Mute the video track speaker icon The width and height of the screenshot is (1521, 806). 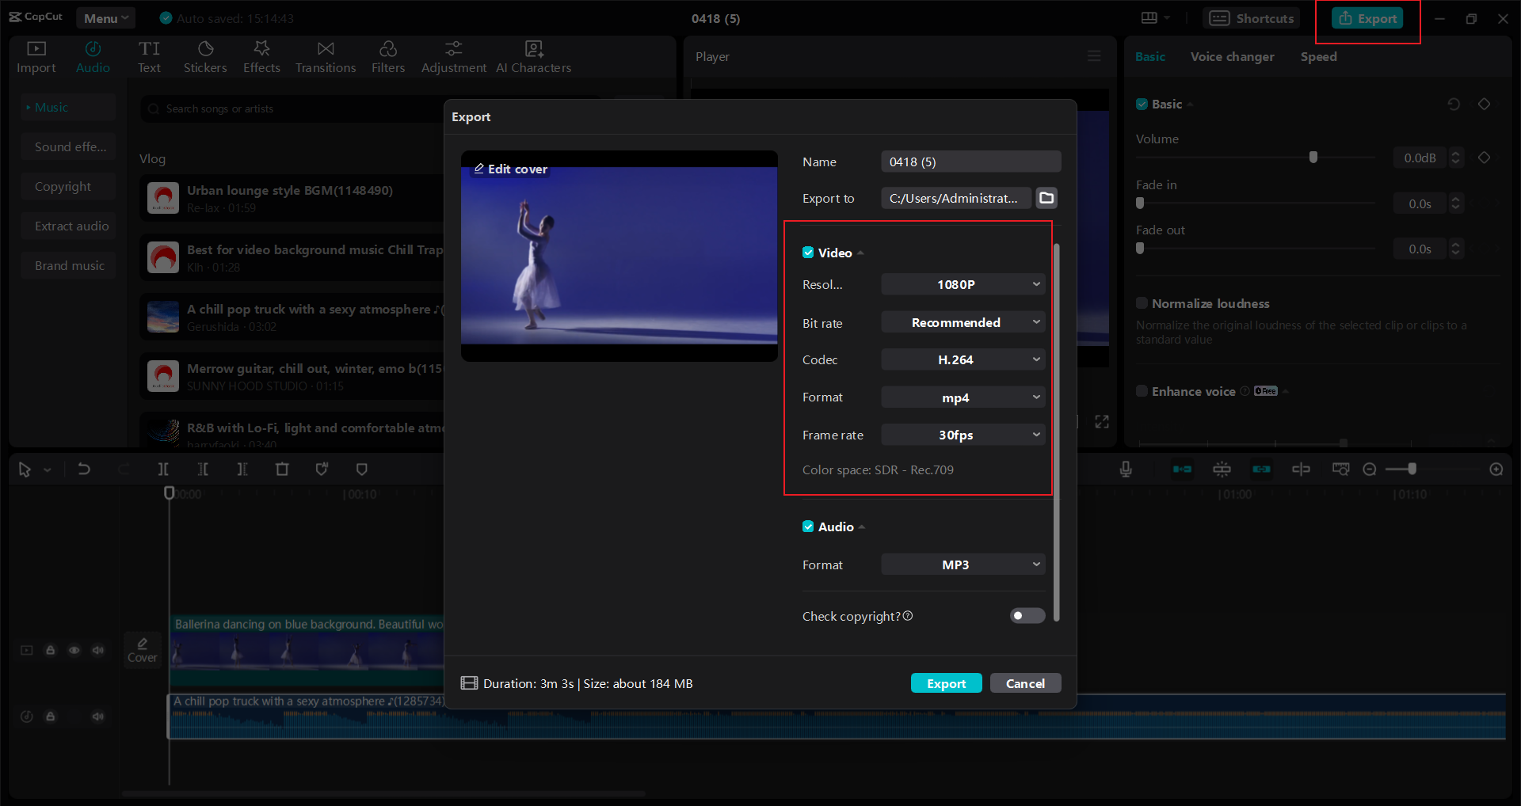coord(97,650)
